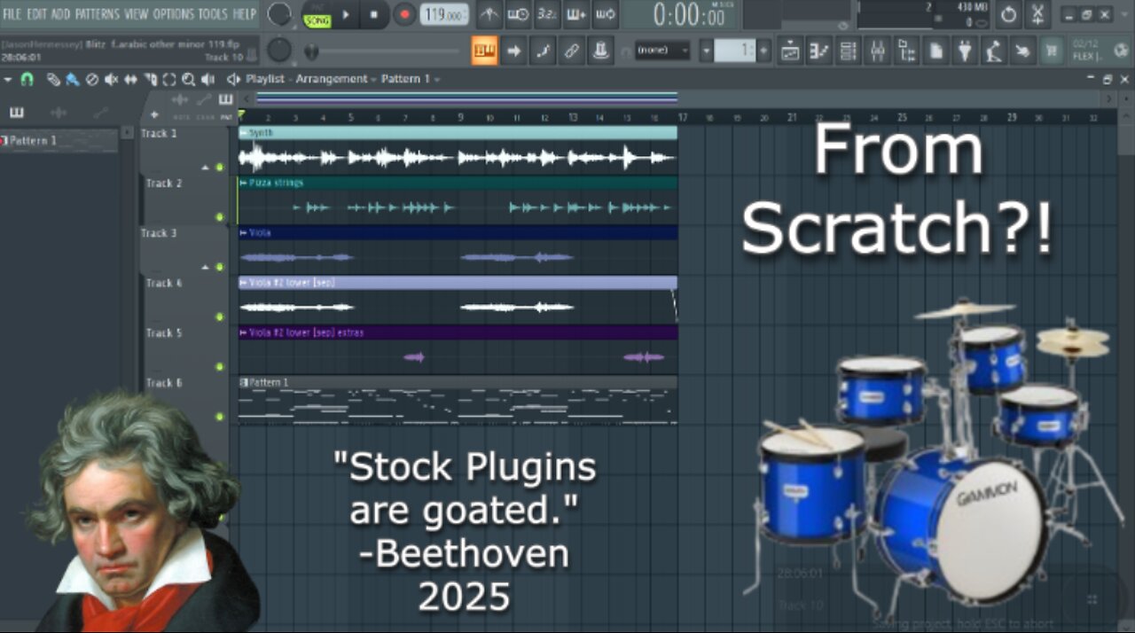This screenshot has width=1135, height=633.
Task: Toggle Pattern/Song mode button
Action: [x=317, y=14]
